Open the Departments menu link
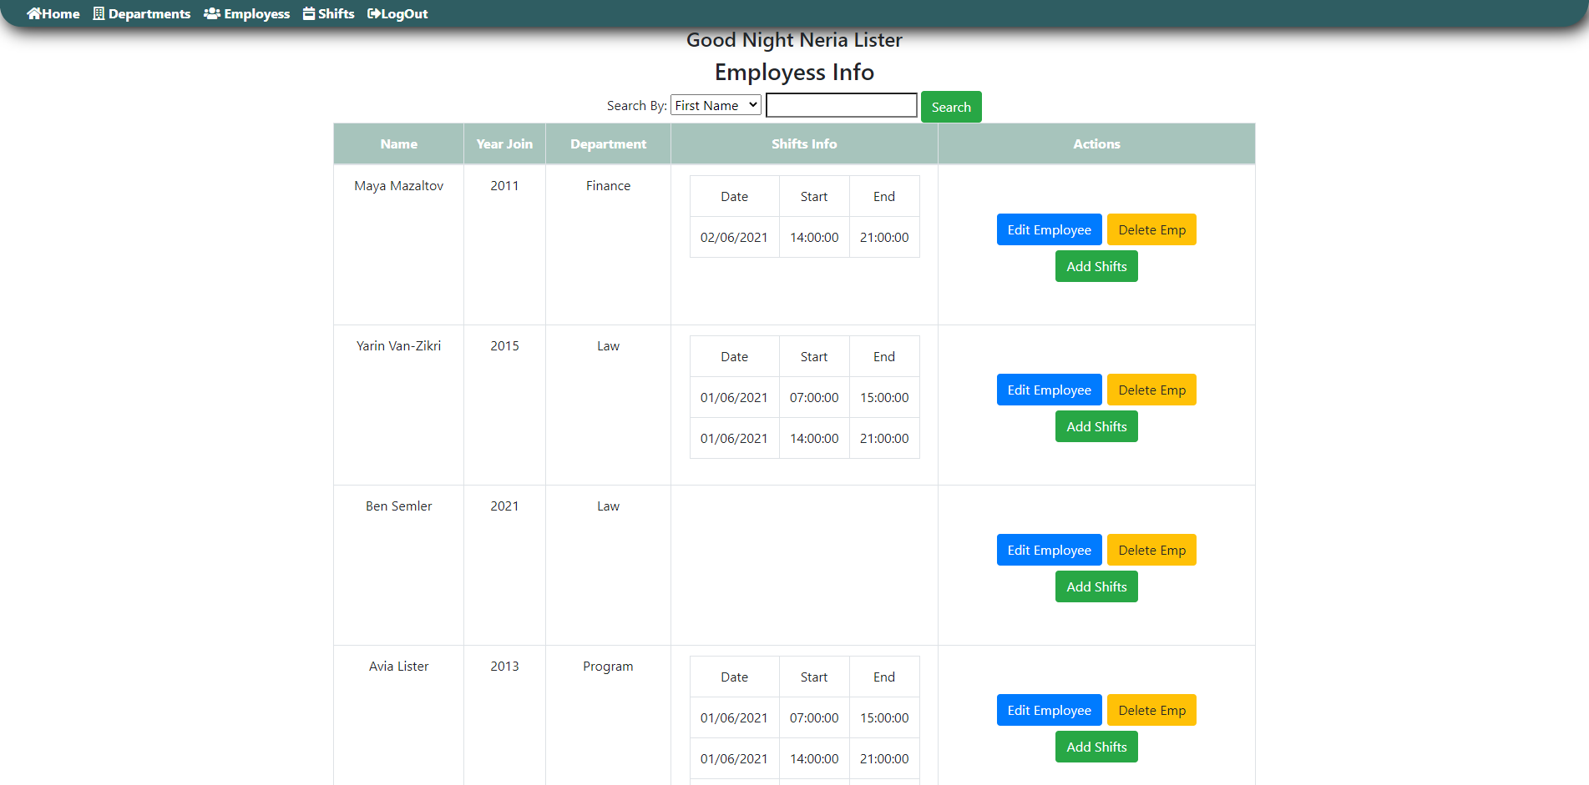Image resolution: width=1589 pixels, height=785 pixels. click(x=142, y=13)
